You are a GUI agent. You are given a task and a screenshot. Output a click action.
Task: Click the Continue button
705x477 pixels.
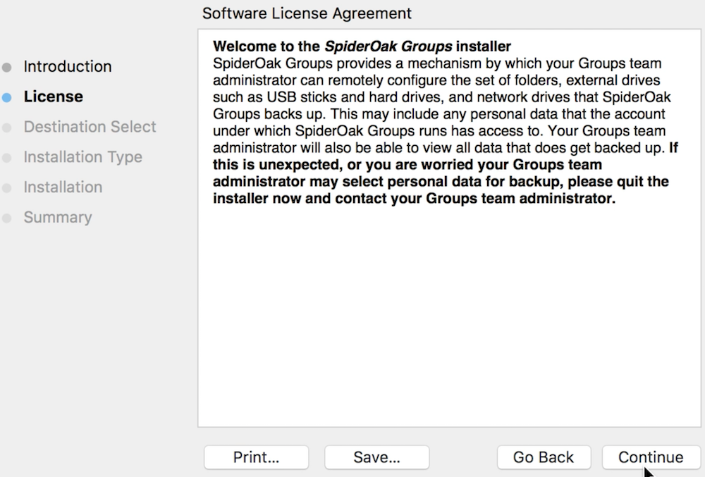point(651,457)
